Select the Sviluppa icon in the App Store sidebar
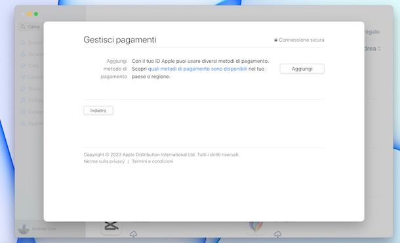This screenshot has width=400, height=243. [23, 100]
